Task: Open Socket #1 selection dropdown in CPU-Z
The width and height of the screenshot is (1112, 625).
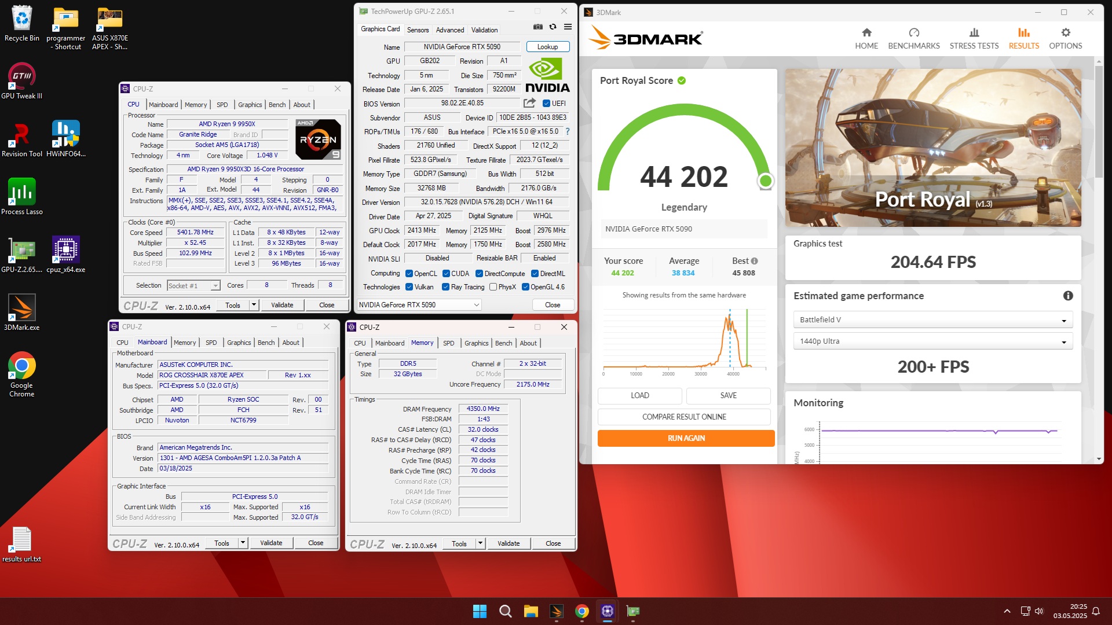Action: click(193, 286)
